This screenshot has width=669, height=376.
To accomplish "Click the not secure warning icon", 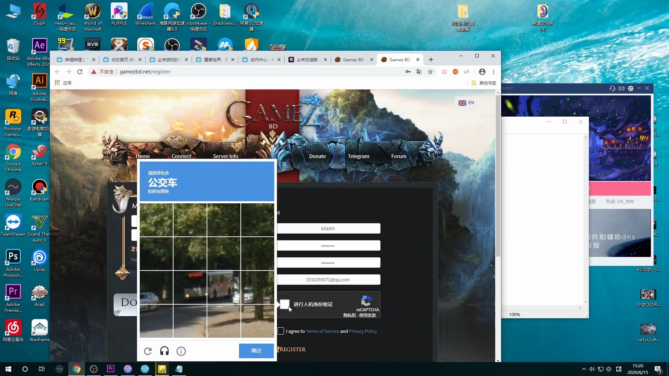I will point(93,72).
